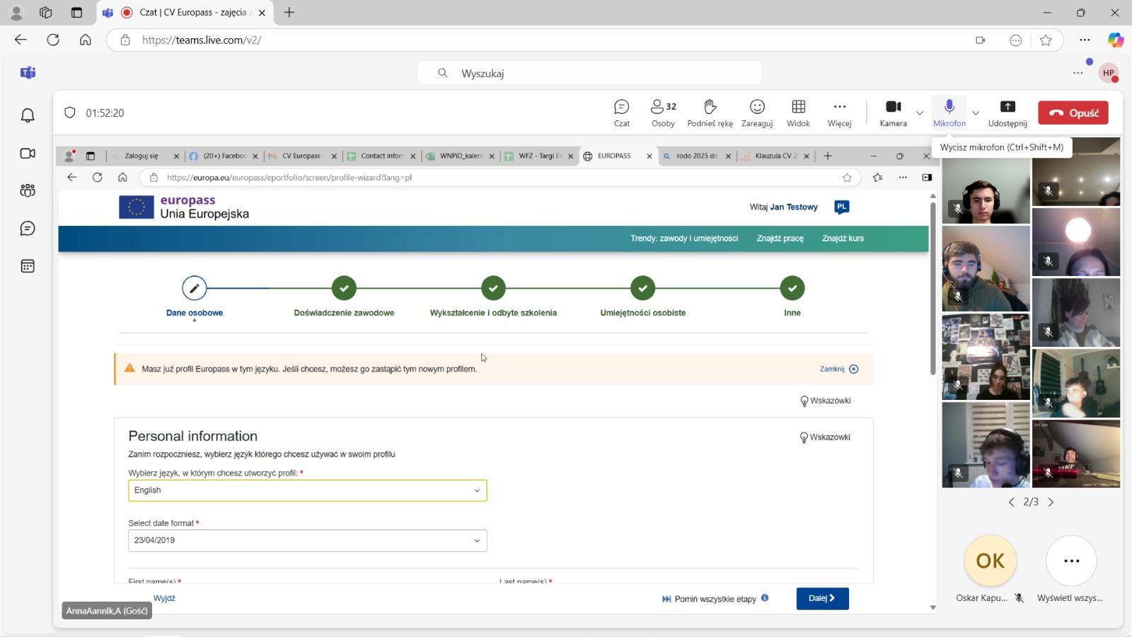Open Edge Settings and more menu

(x=1085, y=40)
